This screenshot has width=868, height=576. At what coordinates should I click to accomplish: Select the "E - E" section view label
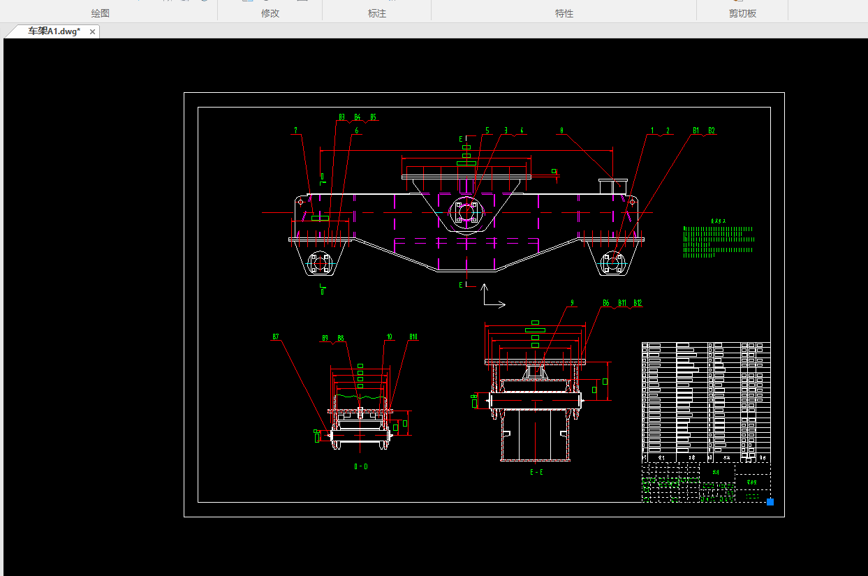coord(536,472)
